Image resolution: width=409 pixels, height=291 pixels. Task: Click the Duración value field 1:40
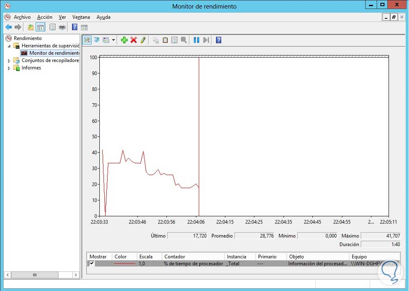coord(380,244)
